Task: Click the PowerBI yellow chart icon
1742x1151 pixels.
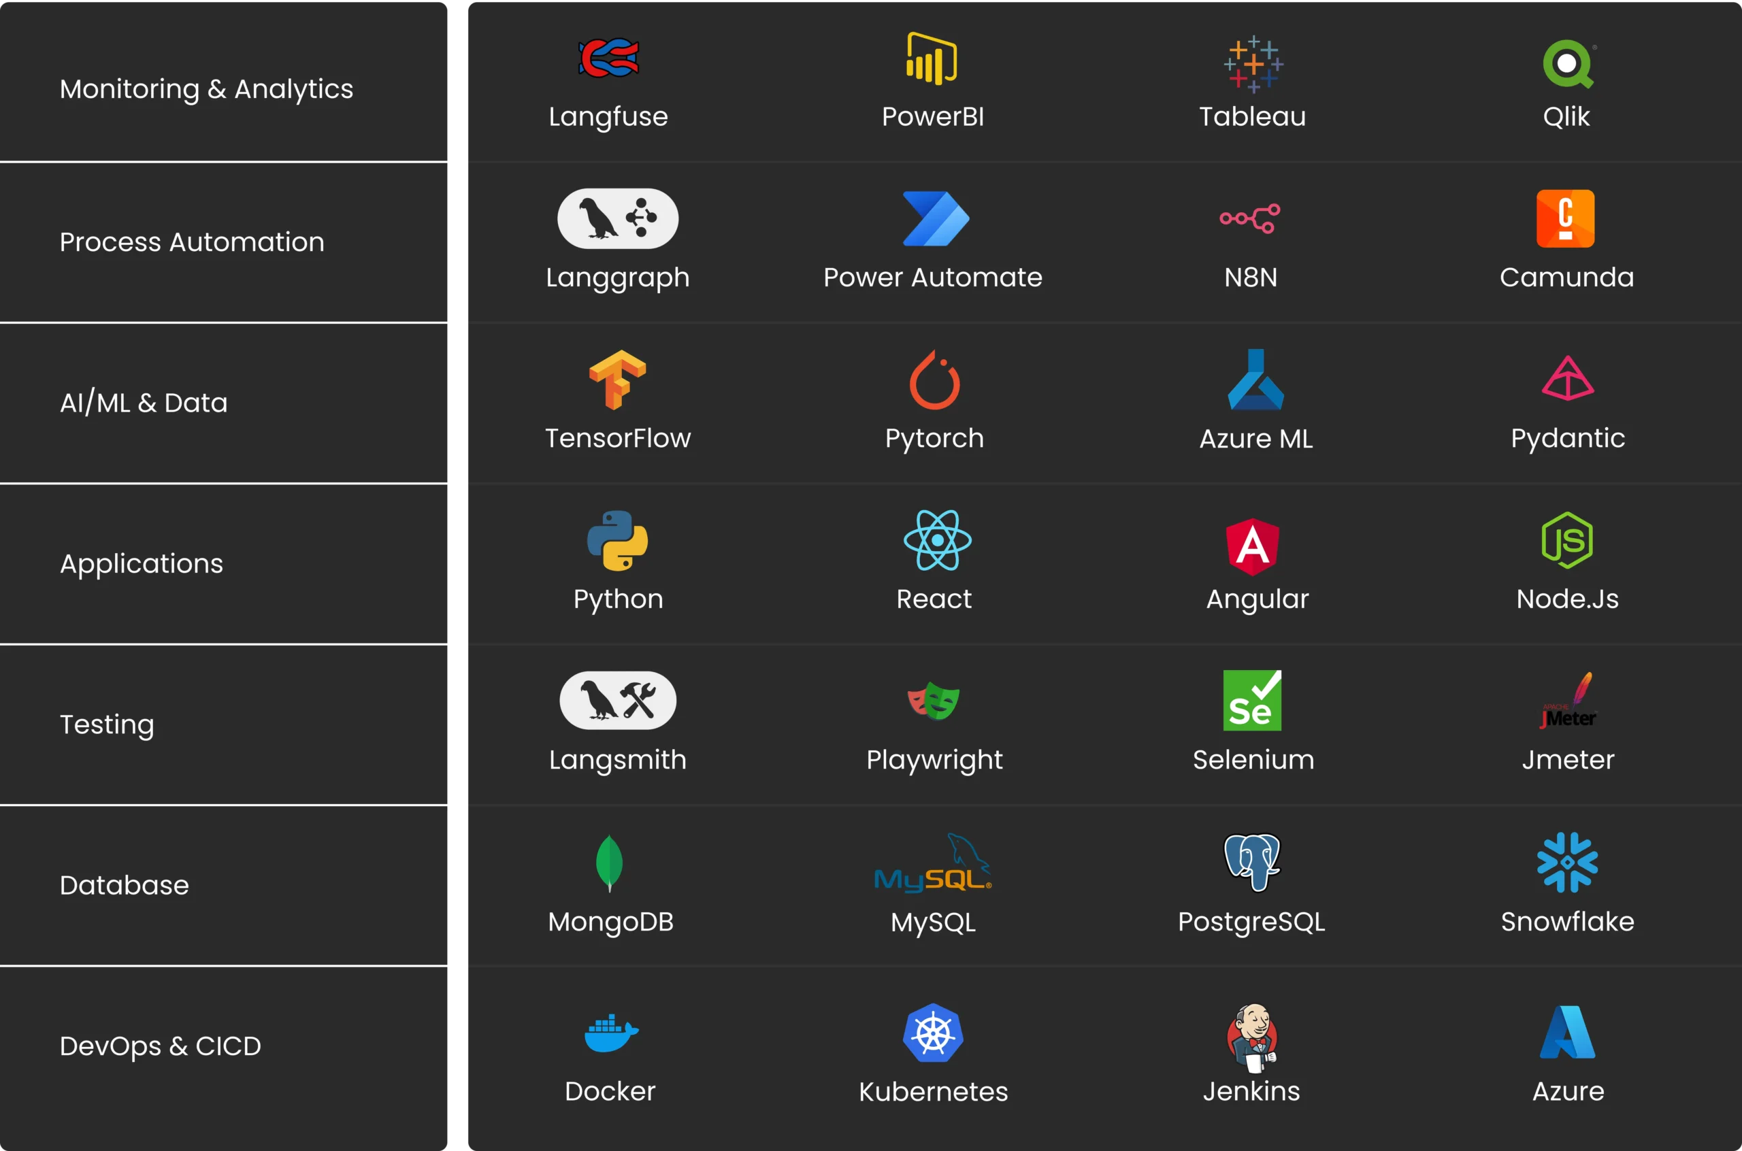Action: (932, 59)
